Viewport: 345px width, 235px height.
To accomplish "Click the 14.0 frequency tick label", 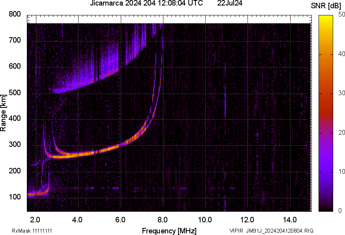I will point(290,220).
